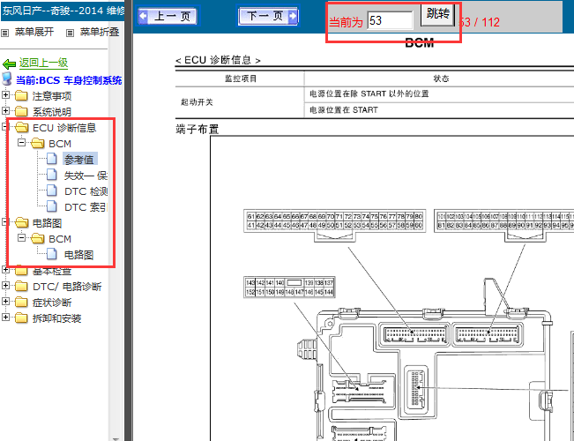This screenshot has width=574, height=441.
Task: Click the open folder icon of ECU 诊断信息
Action: (21, 128)
